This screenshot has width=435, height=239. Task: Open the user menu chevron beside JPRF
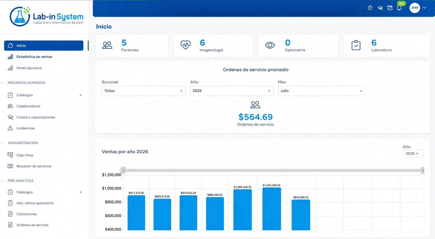(425, 8)
